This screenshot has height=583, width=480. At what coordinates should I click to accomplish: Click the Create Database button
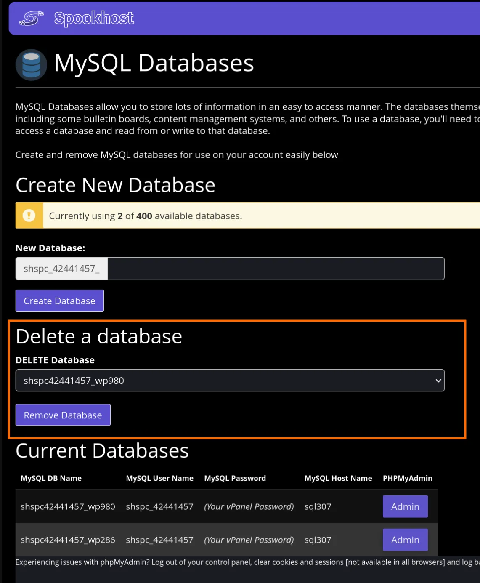click(x=60, y=301)
